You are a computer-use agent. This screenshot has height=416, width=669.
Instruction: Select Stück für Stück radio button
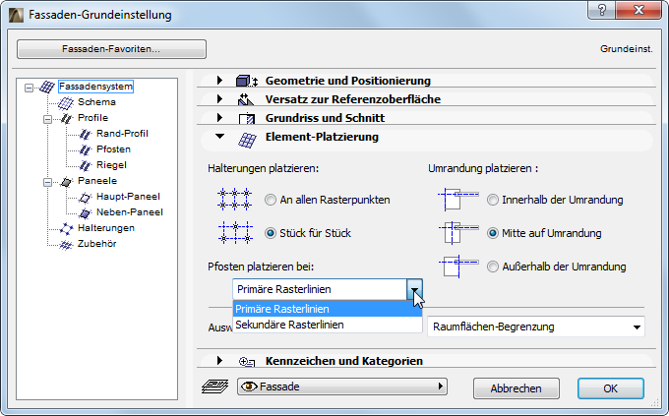271,233
